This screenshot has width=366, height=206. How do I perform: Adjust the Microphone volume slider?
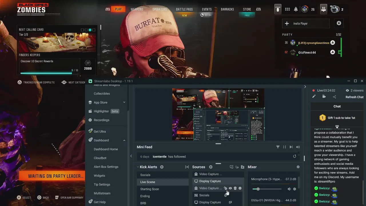coord(267,189)
